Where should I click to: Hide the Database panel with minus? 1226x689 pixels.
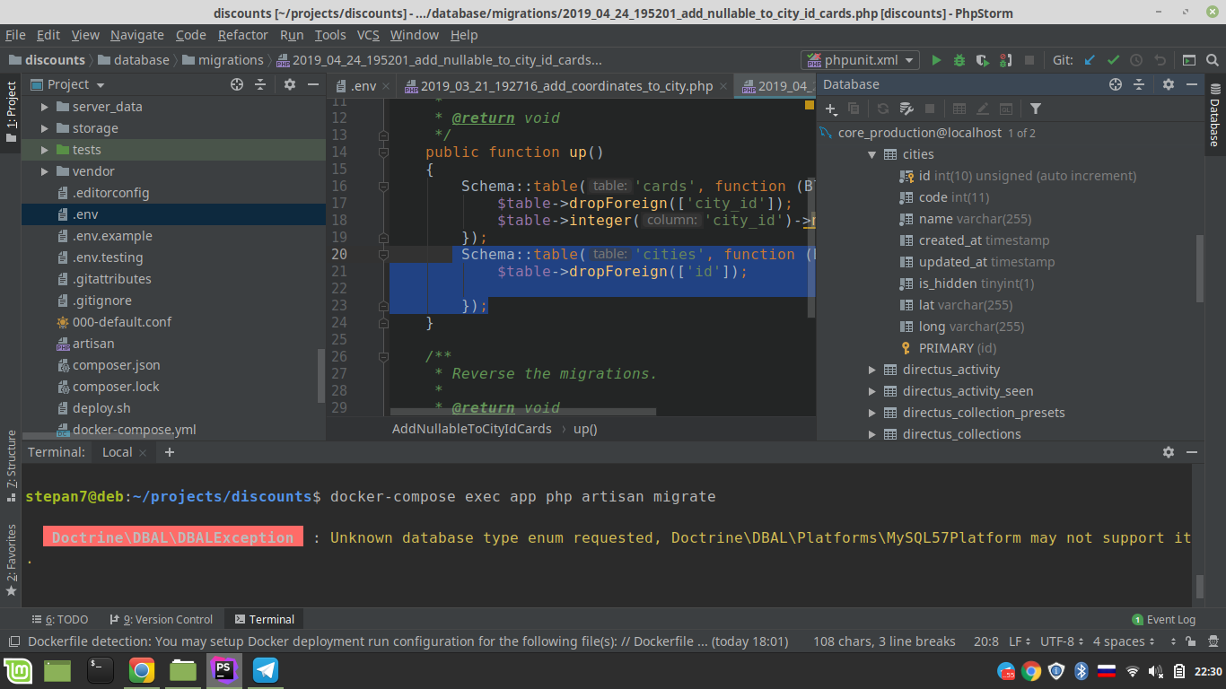click(1192, 84)
